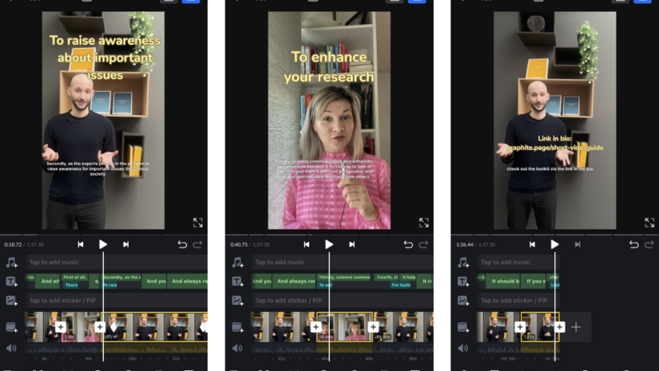Toggle the speaker volume icon in middle panel
The image size is (659, 371).
tap(237, 349)
